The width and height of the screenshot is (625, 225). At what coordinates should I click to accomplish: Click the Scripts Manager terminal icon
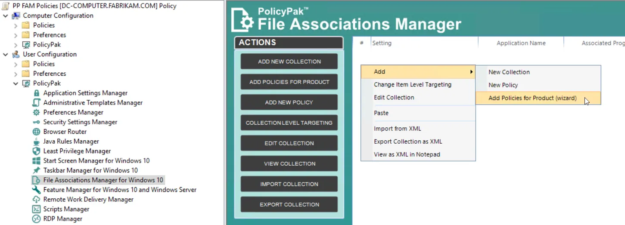point(36,209)
